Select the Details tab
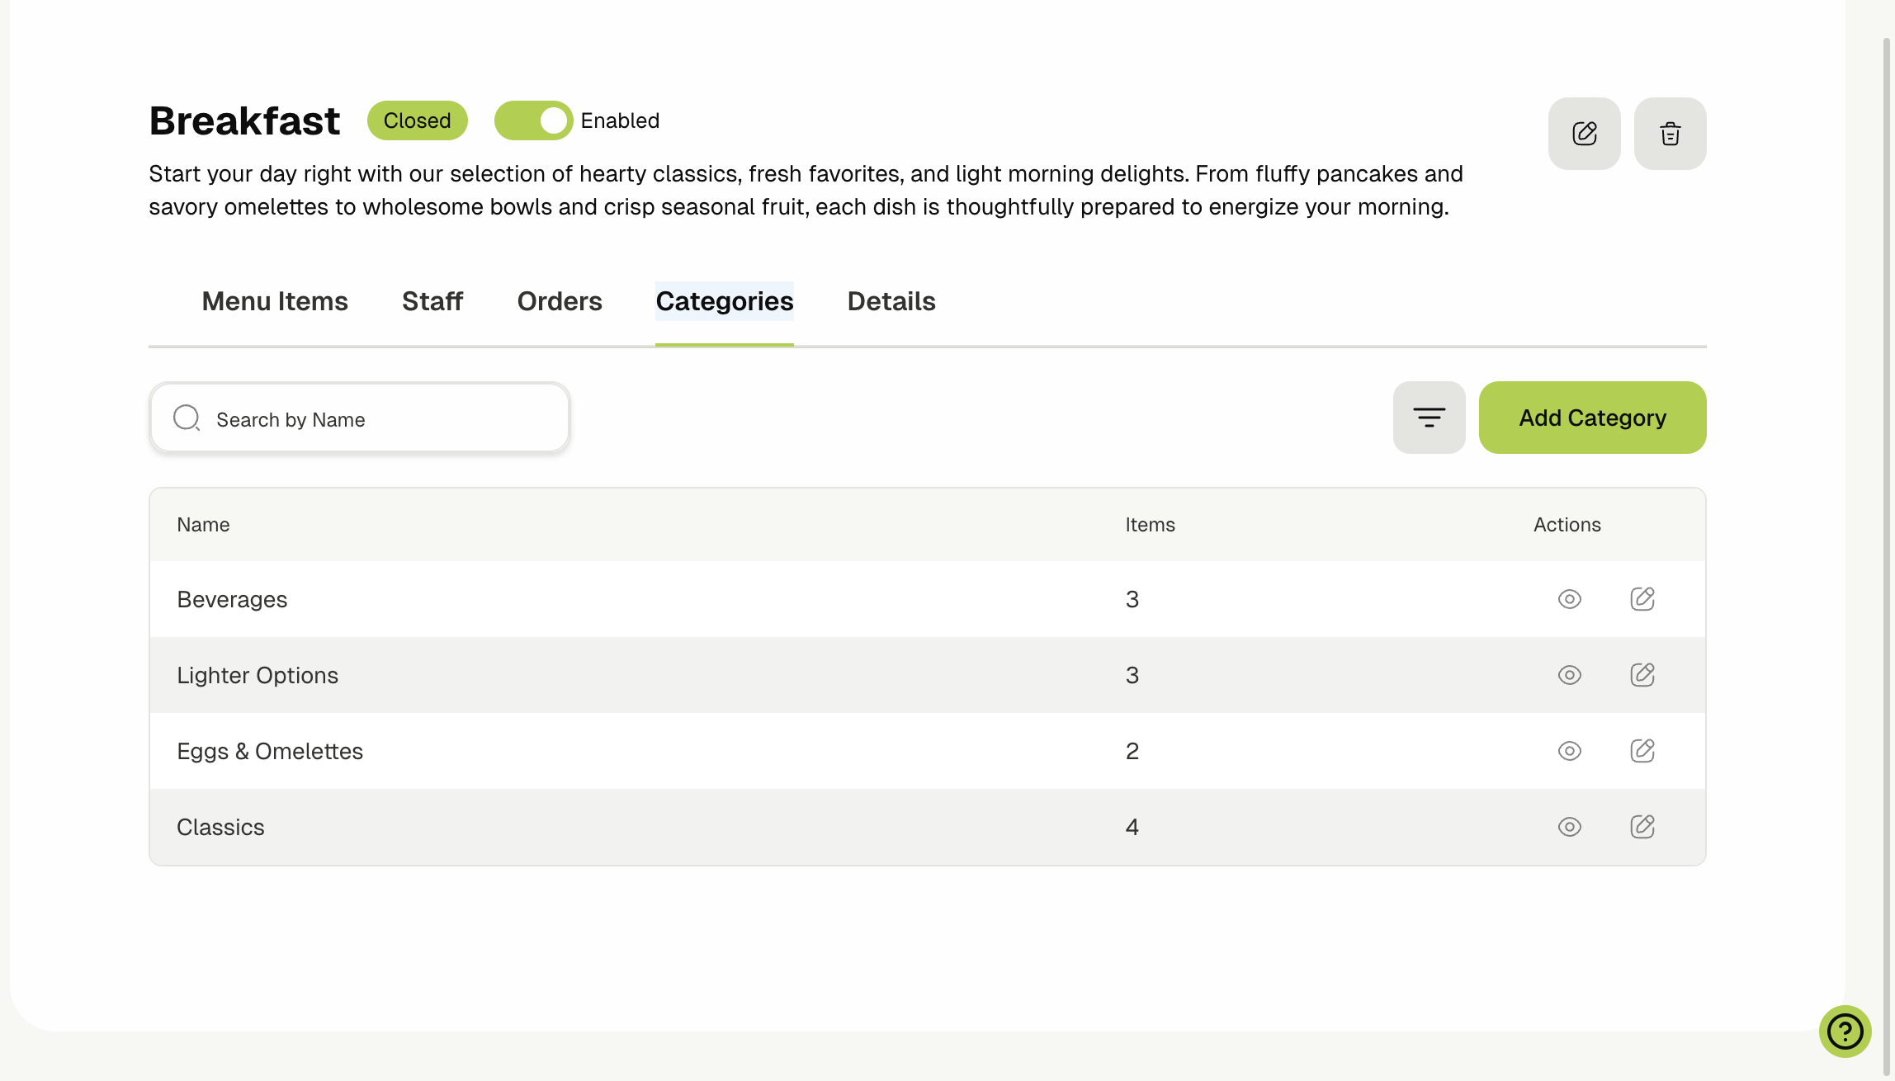Image resolution: width=1895 pixels, height=1081 pixels. [891, 301]
